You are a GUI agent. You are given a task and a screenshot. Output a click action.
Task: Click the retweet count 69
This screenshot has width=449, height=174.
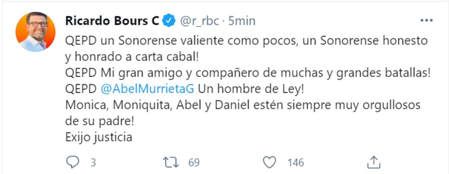coord(194,162)
